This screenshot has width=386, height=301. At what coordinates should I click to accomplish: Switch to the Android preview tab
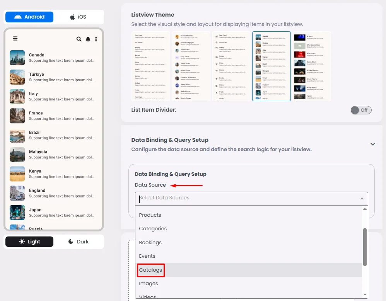29,17
